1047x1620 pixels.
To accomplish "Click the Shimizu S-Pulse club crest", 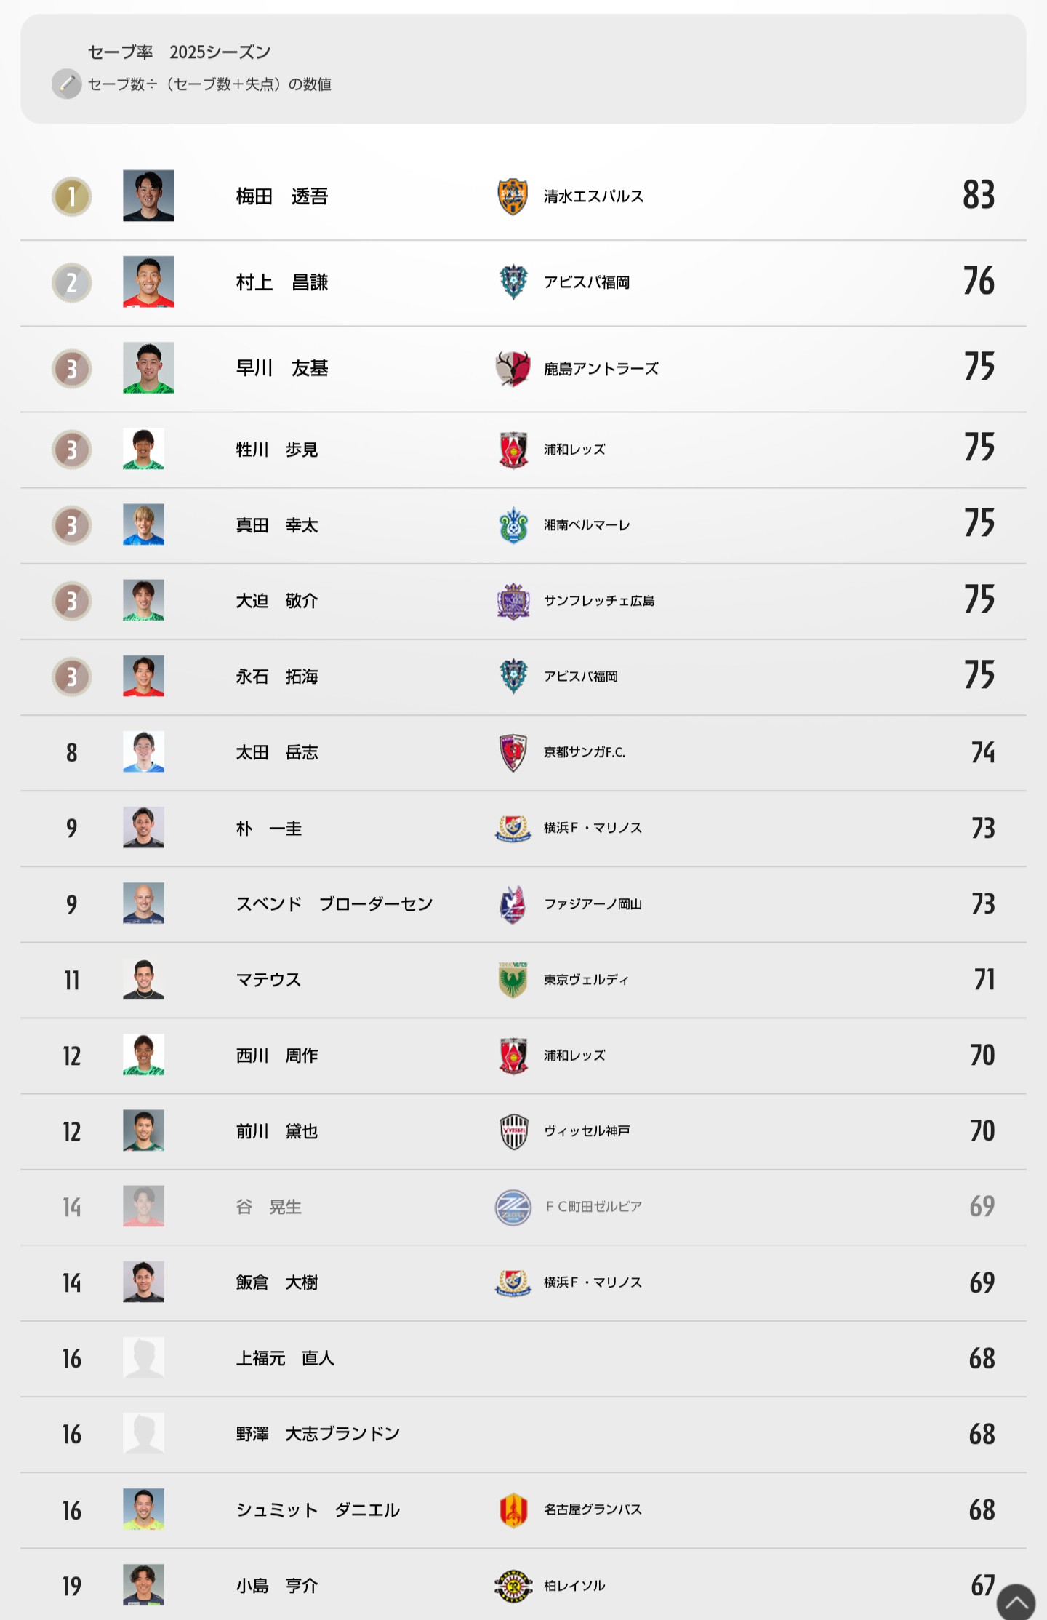I will coord(513,196).
